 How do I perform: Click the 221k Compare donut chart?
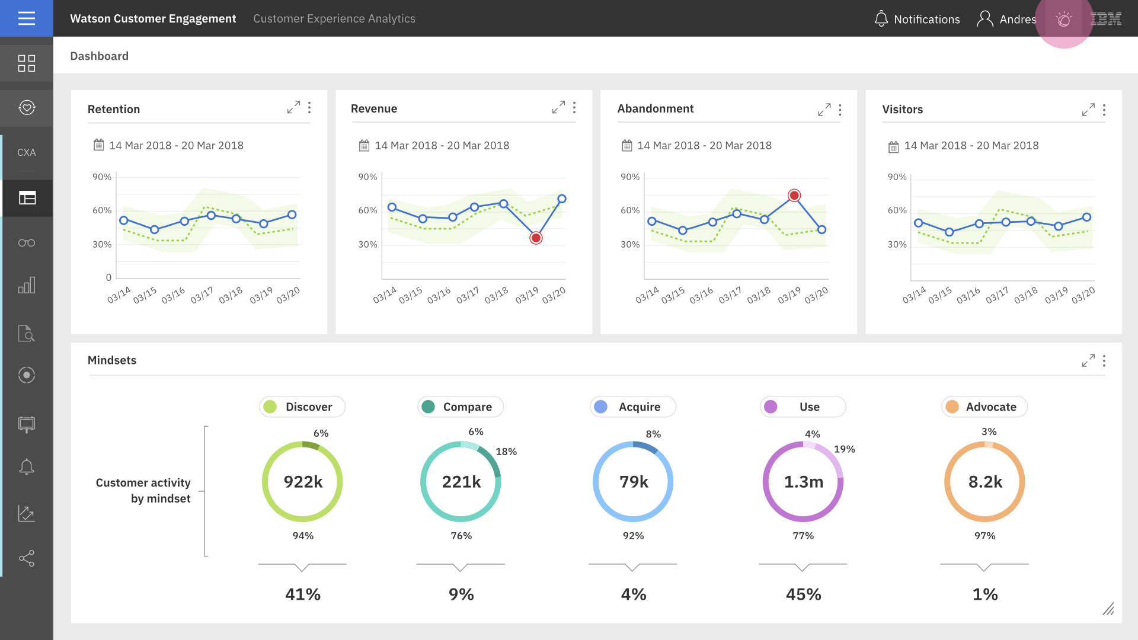click(461, 482)
